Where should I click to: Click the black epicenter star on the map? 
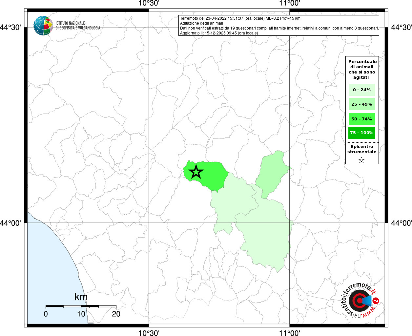pos(196,172)
